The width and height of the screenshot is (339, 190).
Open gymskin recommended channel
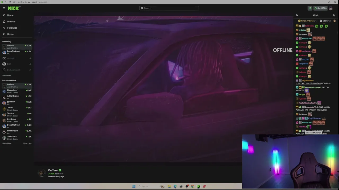[17, 103]
